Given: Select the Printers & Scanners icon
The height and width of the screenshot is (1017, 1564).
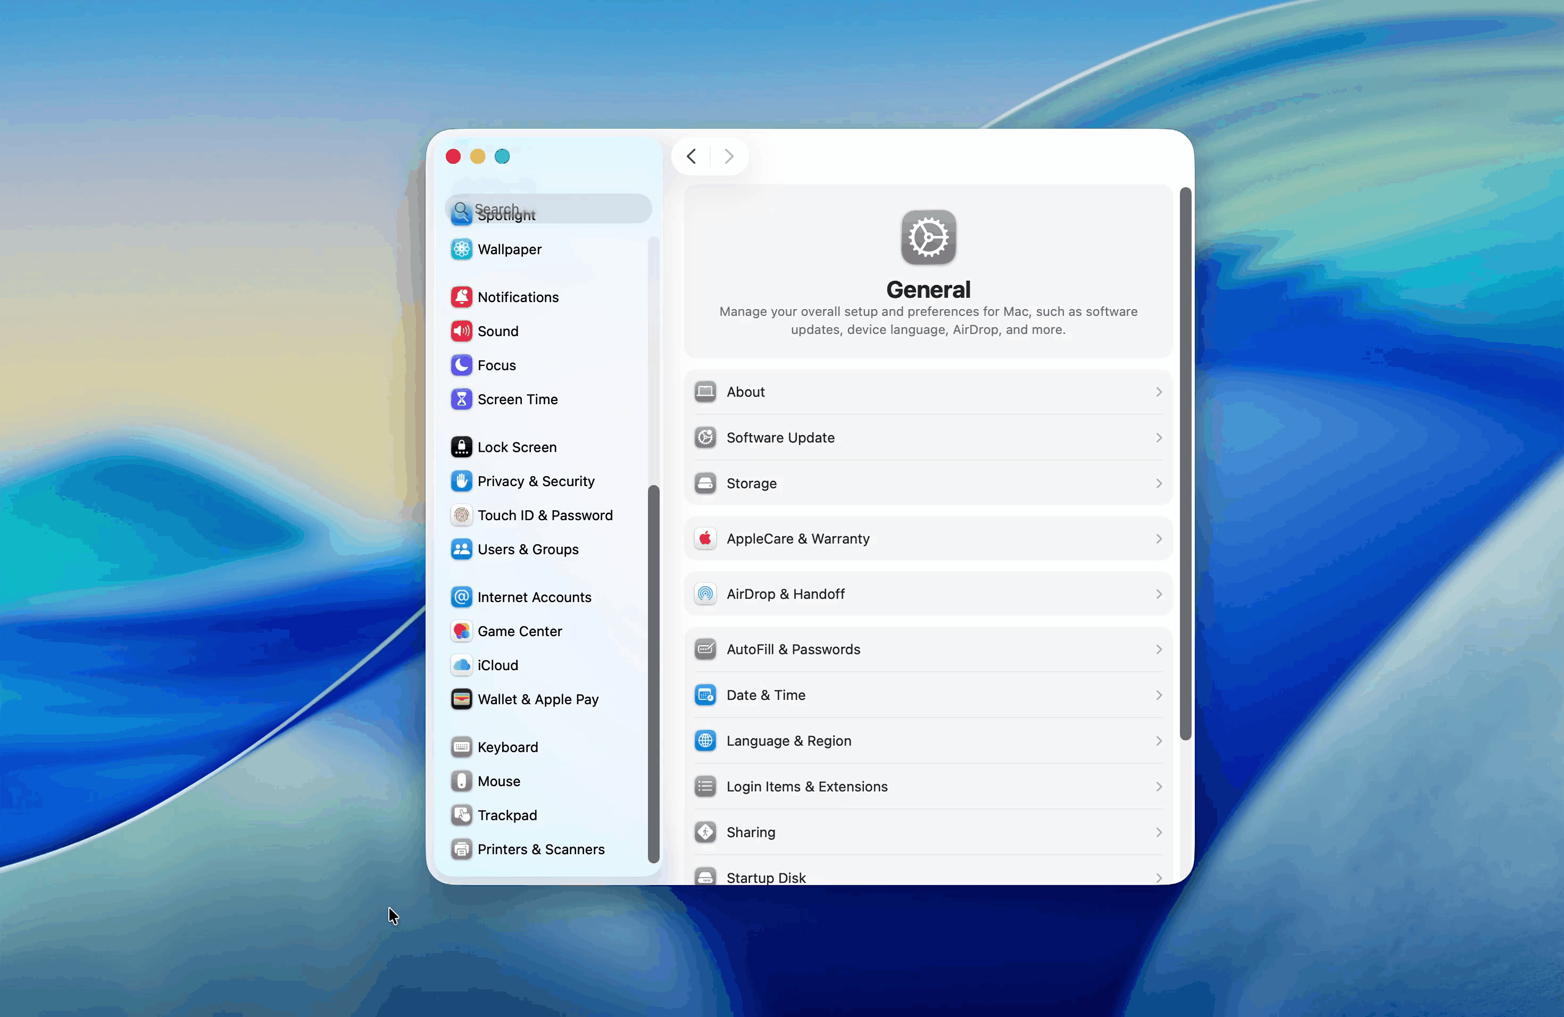Looking at the screenshot, I should coord(461,850).
